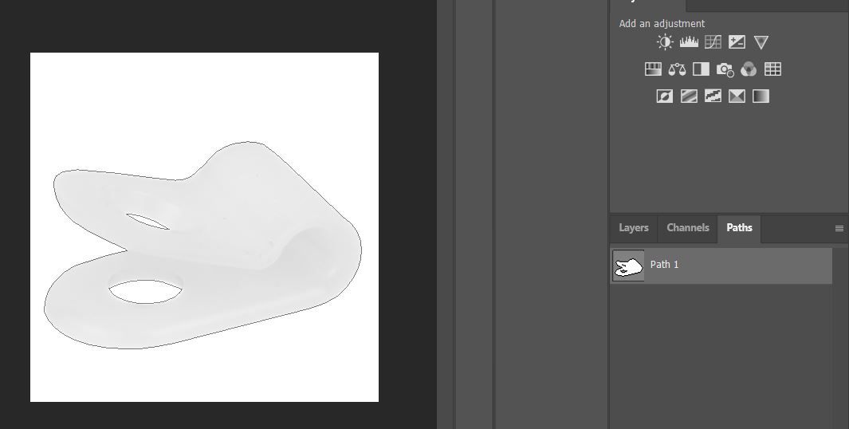Viewport: 849px width, 429px height.
Task: Click the Selective Color adjustment icon
Action: 737,96
